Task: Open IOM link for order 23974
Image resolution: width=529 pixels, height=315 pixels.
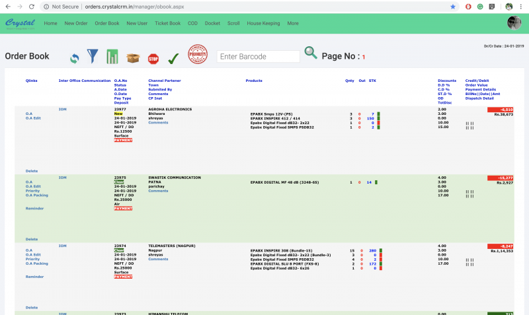Action: coord(63,246)
